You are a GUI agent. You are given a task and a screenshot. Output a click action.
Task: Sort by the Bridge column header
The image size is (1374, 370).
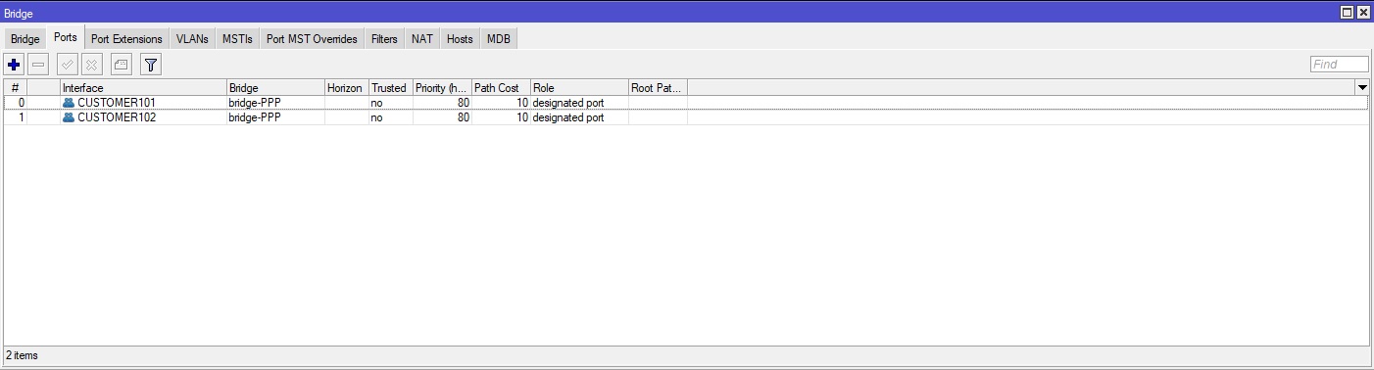click(275, 88)
